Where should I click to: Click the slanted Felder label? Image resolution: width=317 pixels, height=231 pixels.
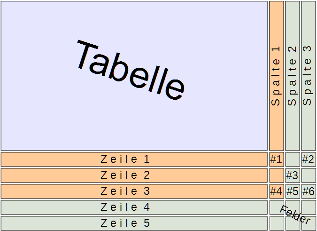[295, 215]
